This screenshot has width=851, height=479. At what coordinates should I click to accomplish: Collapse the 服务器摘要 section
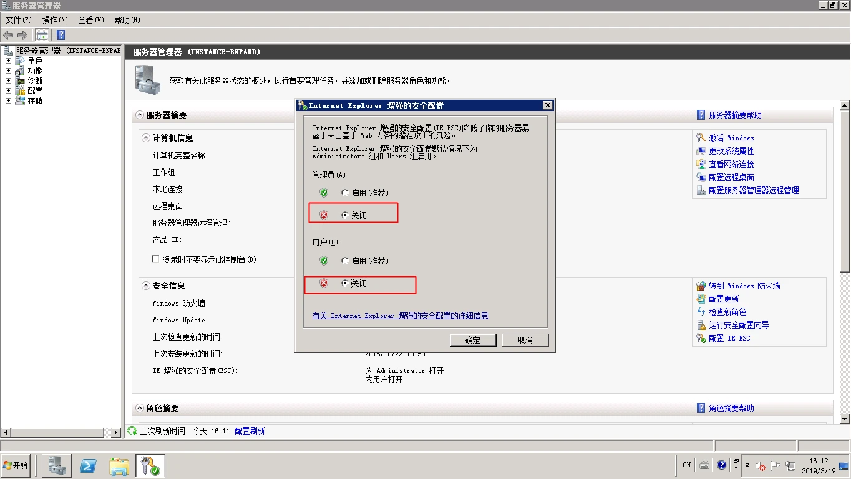click(140, 115)
